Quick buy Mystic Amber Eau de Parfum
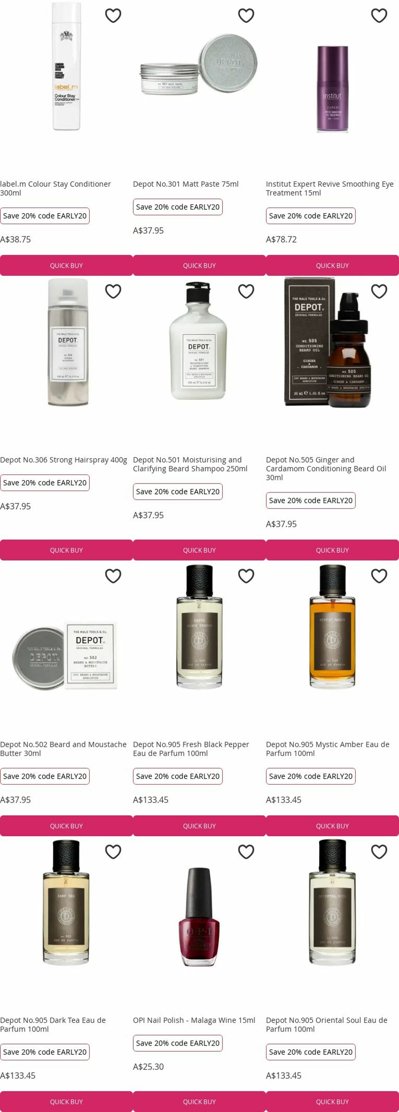399x1112 pixels. [x=333, y=826]
